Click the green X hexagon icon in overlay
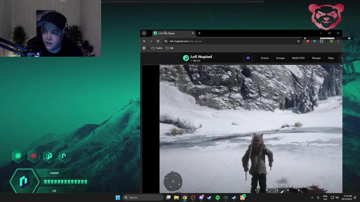Screen dimensions: 360x202 (18, 156)
